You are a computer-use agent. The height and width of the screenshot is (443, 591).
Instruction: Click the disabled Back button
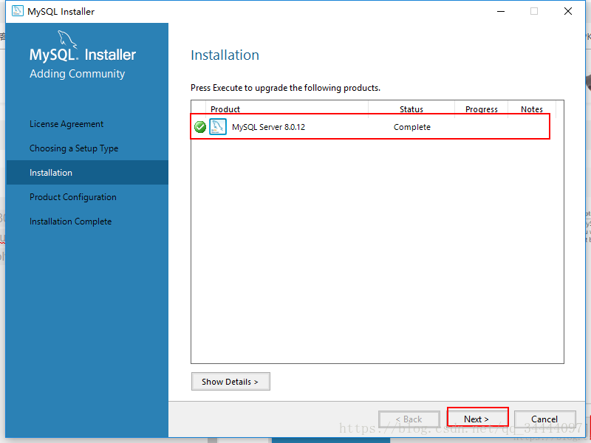(409, 419)
